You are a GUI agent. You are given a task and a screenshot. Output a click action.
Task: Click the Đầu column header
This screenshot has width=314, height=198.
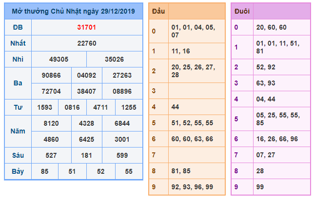[157, 11]
